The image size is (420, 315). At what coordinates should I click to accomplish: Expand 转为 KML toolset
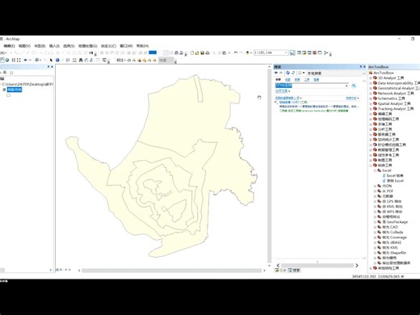(375, 248)
